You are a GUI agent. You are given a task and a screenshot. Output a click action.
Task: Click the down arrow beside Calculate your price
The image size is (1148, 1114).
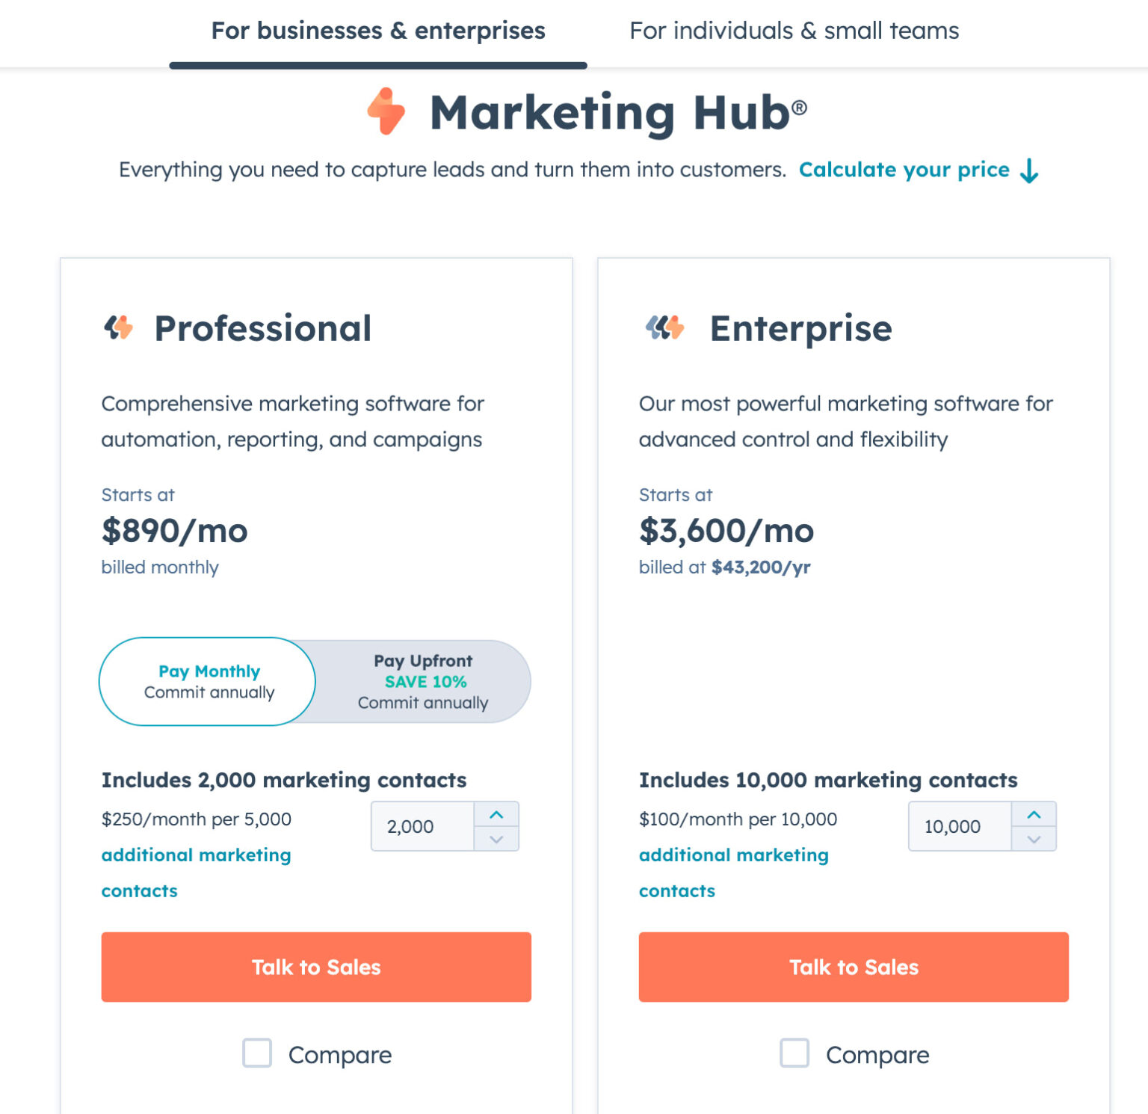pyautogui.click(x=1029, y=170)
